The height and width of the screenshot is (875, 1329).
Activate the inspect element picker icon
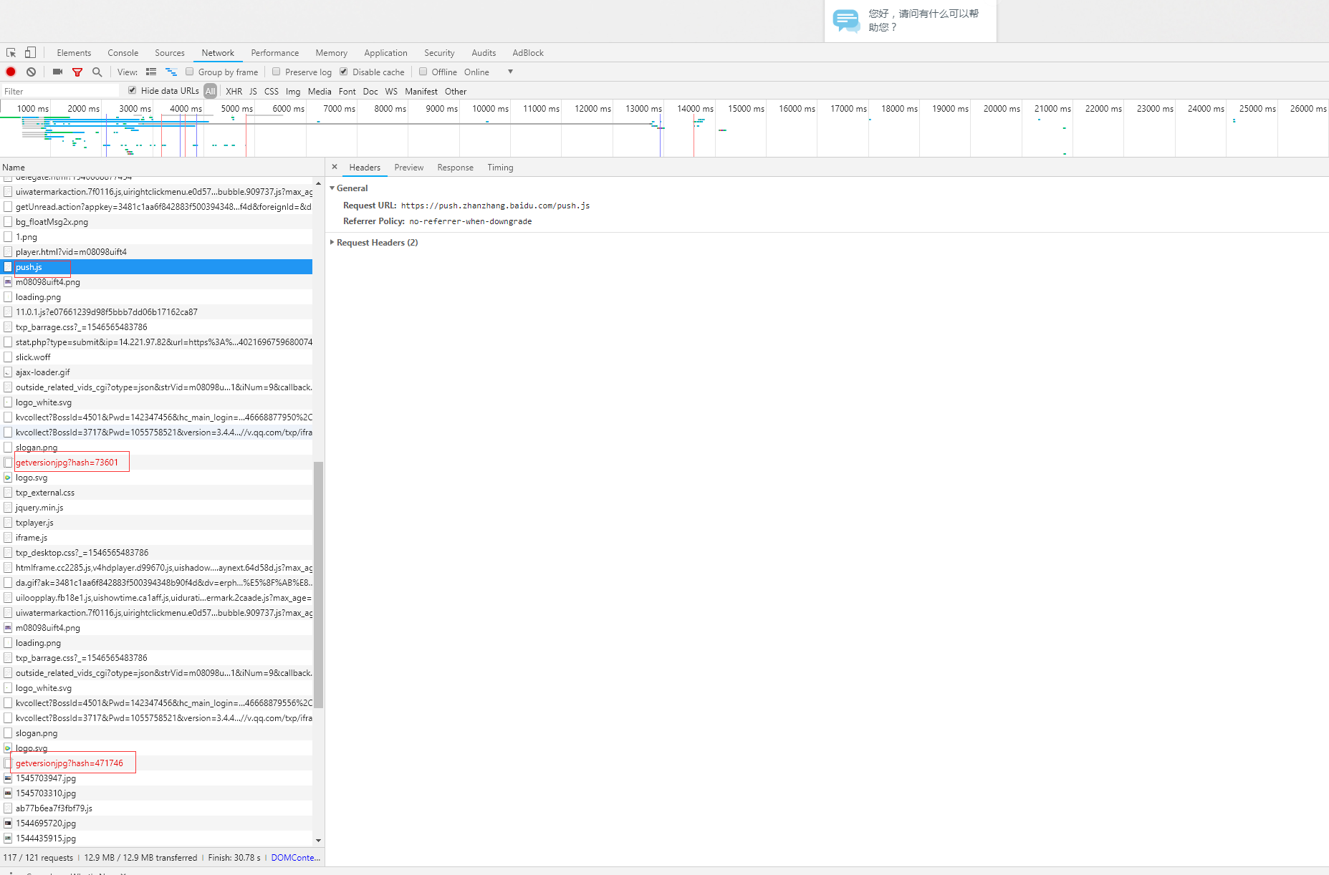[x=11, y=53]
